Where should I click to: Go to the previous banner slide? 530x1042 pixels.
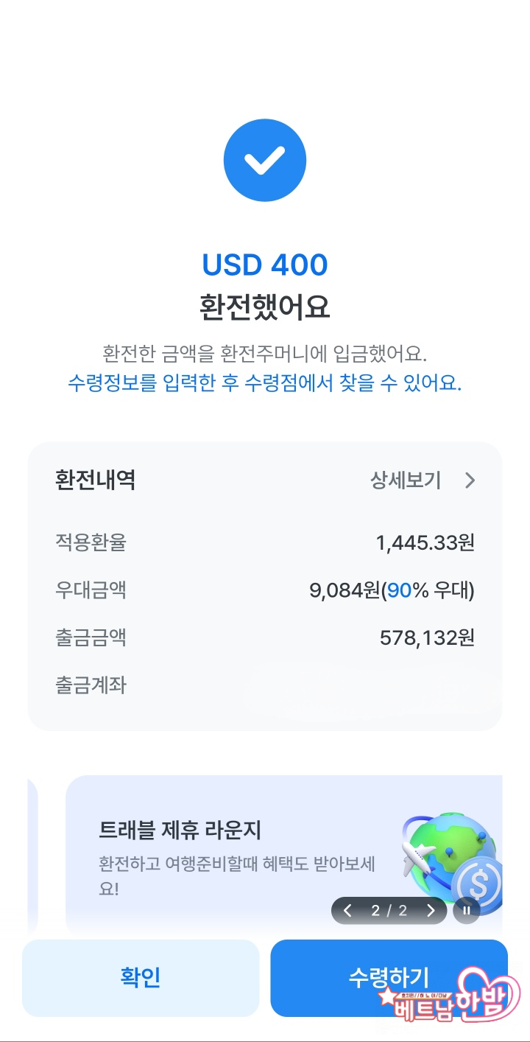pyautogui.click(x=348, y=911)
